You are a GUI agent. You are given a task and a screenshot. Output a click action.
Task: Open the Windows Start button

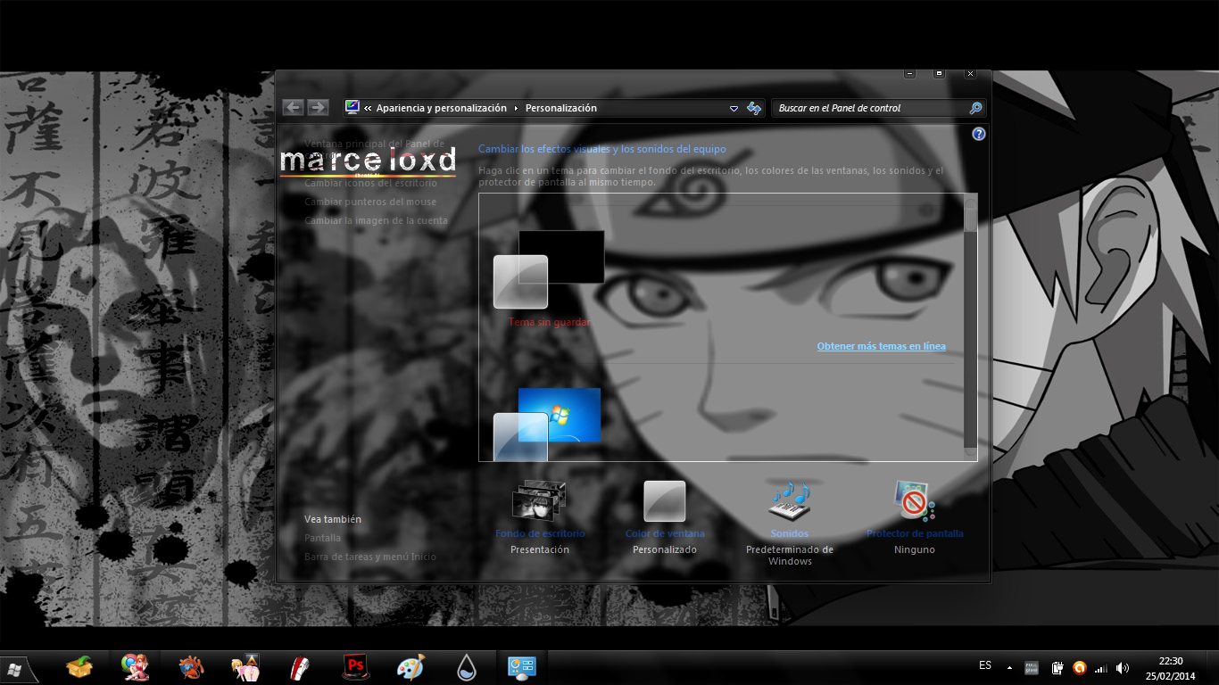click(x=15, y=667)
